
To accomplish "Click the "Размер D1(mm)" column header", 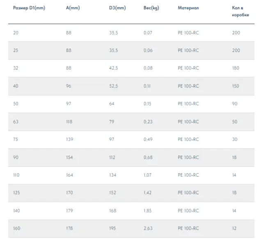I will [x=29, y=8].
